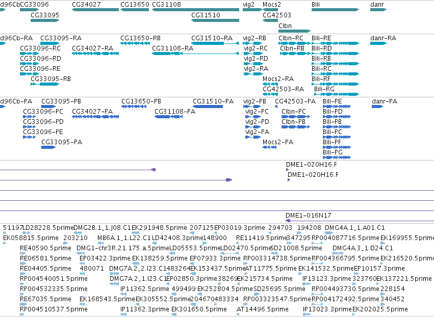
Task: Click EST SD25695.5prime label
Action: (x=279, y=288)
